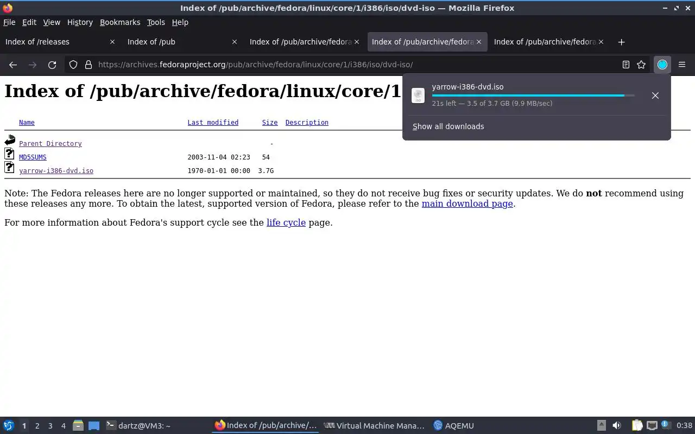Open the dartz@VM3 terminal taskbar entry
The height and width of the screenshot is (434, 695).
[156, 426]
